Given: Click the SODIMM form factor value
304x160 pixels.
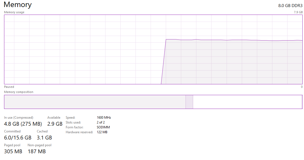Looking at the screenshot, I should pyautogui.click(x=103, y=127).
